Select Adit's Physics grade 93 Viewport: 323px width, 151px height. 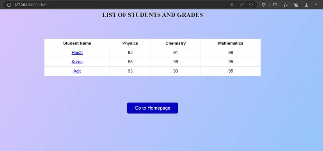(x=130, y=71)
